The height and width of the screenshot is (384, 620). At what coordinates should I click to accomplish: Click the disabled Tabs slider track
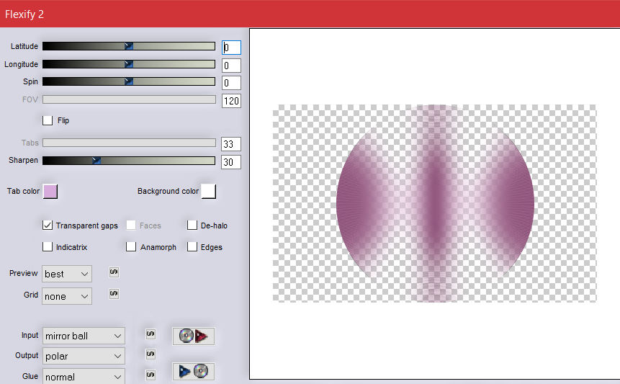(130, 143)
